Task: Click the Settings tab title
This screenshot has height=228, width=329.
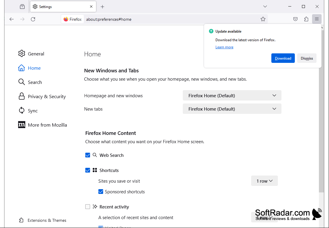Action: (45, 7)
